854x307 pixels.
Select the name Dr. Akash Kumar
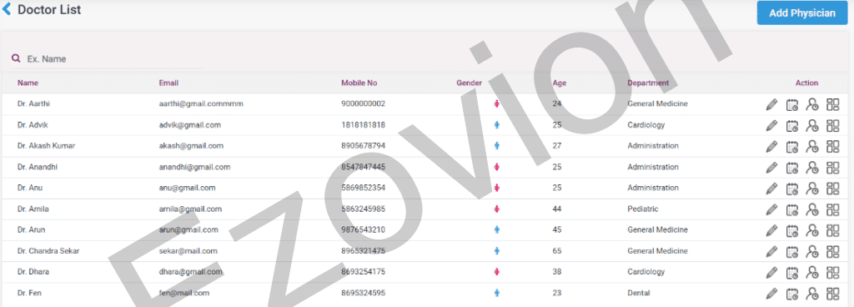[x=47, y=146]
